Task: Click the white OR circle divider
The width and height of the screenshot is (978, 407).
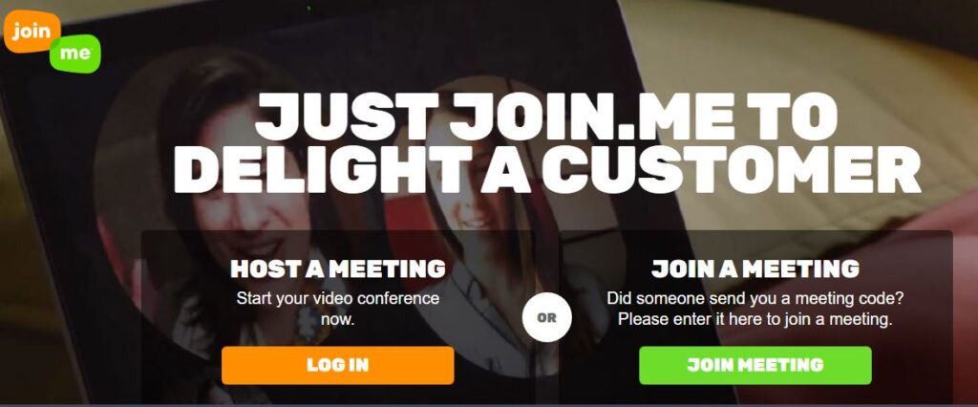Action: coord(547,318)
